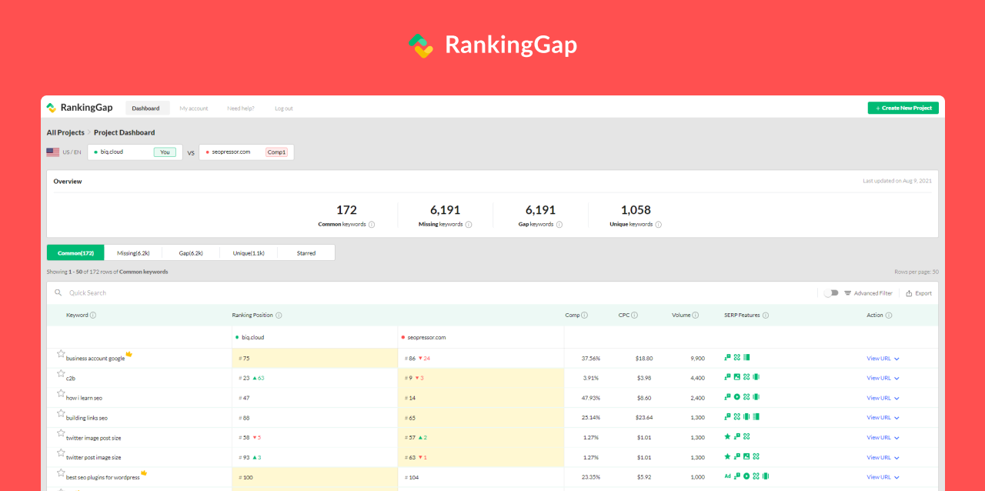Click info icon beside Volume header
The width and height of the screenshot is (985, 491).
point(696,315)
